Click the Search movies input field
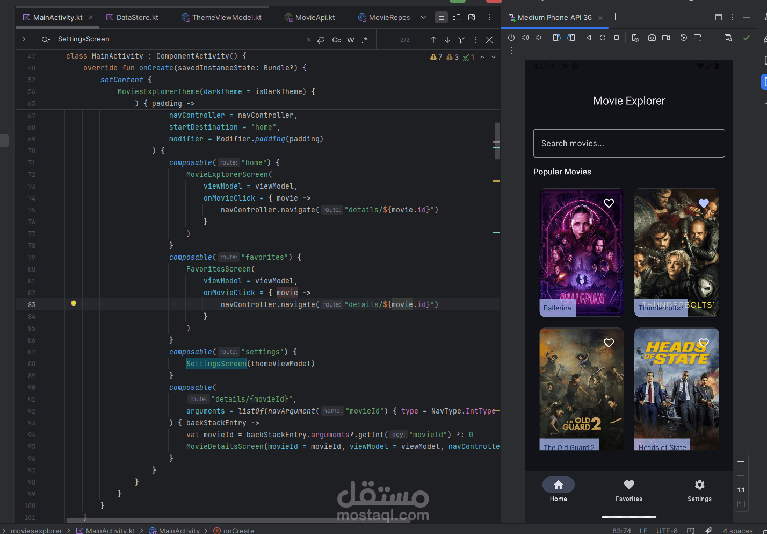This screenshot has height=534, width=767. point(629,143)
